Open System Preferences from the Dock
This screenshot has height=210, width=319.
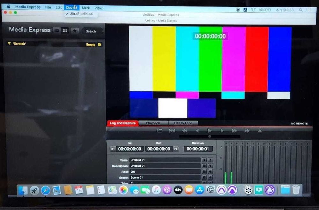[211, 190]
